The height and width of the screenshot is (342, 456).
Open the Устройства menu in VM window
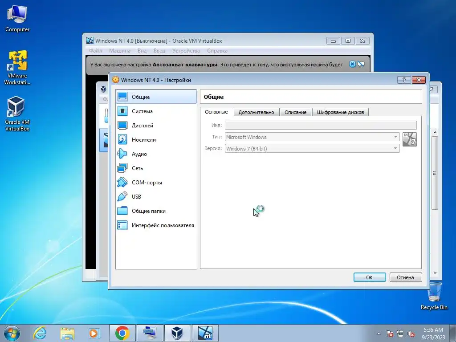[186, 51]
